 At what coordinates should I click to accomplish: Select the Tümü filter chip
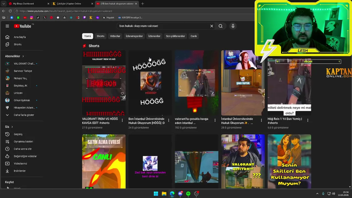pyautogui.click(x=87, y=36)
